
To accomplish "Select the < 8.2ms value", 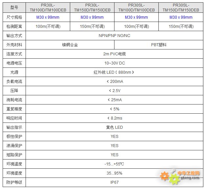I will tap(115, 118).
